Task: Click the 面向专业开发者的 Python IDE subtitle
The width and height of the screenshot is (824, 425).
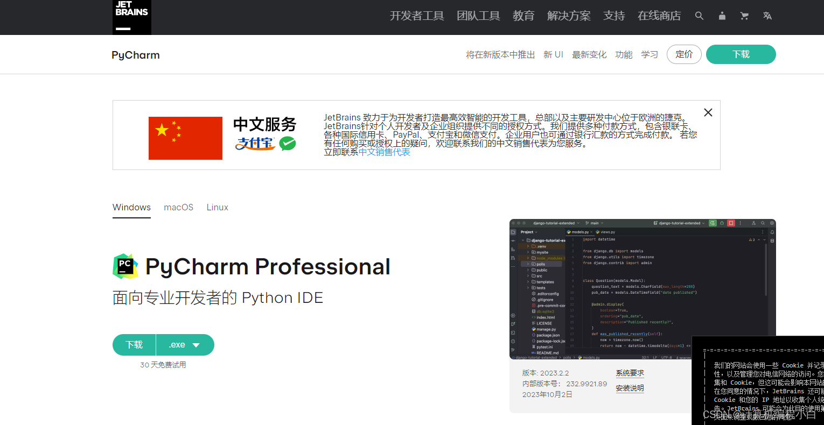Action: coord(218,297)
